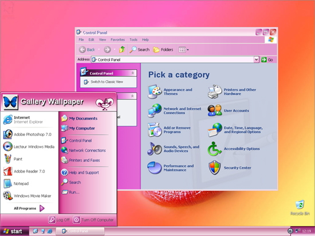Open Performance and Maintenance chart icon

point(155,167)
